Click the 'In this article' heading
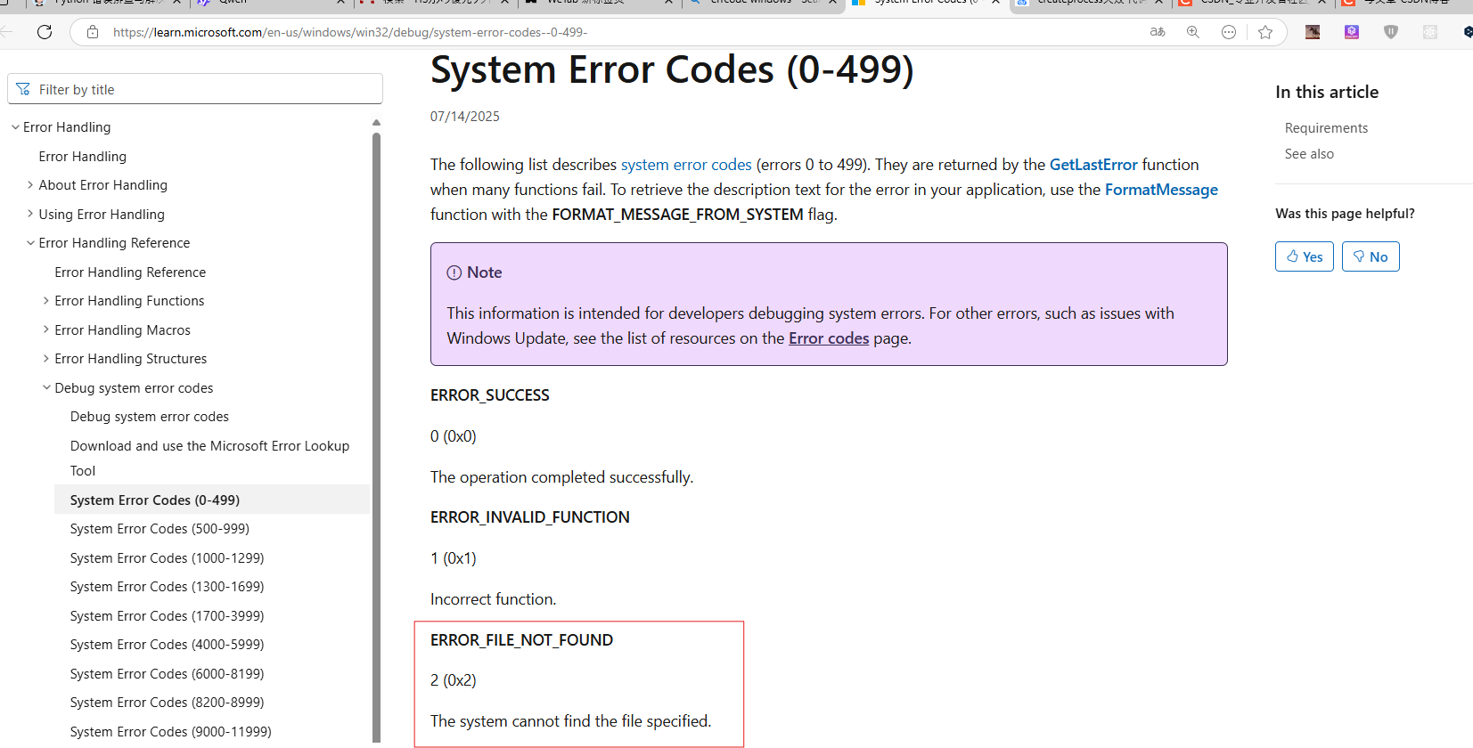1473x748 pixels. pyautogui.click(x=1327, y=92)
